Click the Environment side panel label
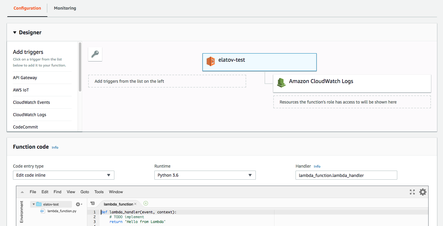Screen dimensions: 443x226 click(x=22, y=212)
